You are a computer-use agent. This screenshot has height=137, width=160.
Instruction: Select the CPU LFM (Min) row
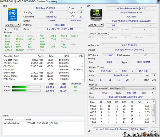43,60
